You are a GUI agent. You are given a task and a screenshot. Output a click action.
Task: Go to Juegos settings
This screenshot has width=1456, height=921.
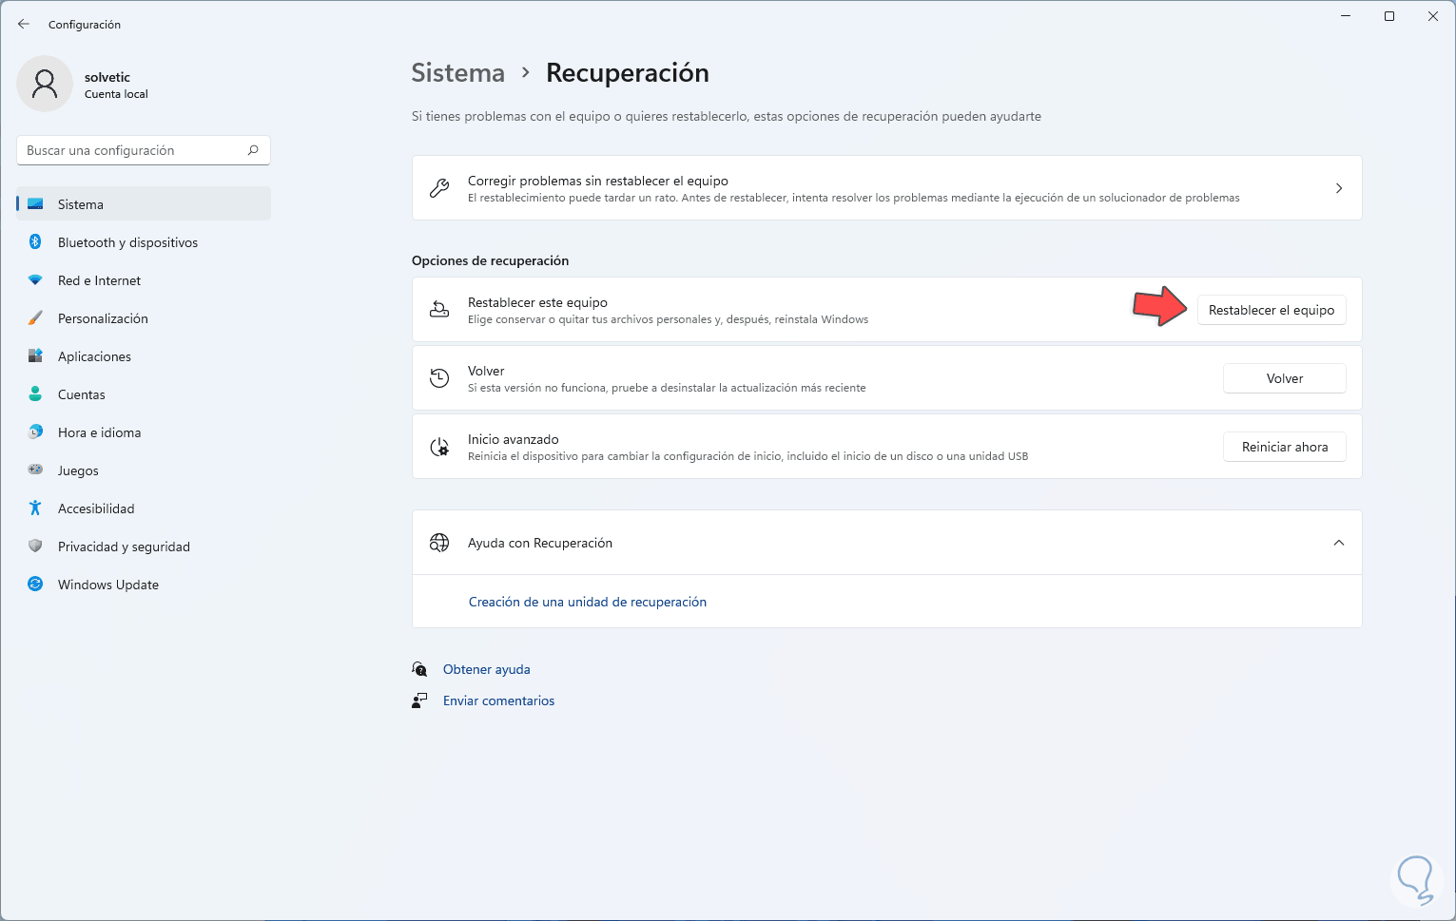point(144,470)
